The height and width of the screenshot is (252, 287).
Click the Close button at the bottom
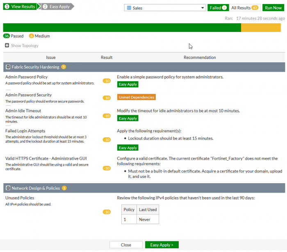[x=126, y=245]
